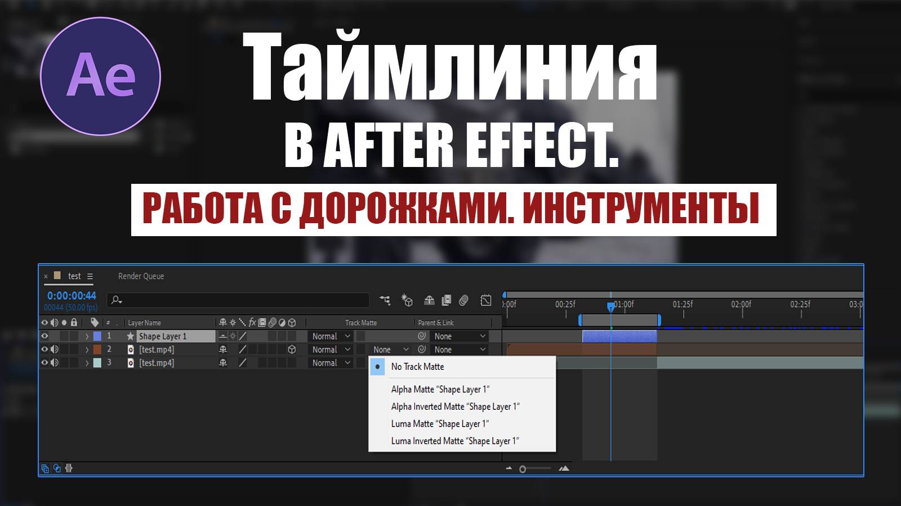Image resolution: width=901 pixels, height=506 pixels.
Task: Enable Frame Blending for the composition
Action: [x=447, y=301]
